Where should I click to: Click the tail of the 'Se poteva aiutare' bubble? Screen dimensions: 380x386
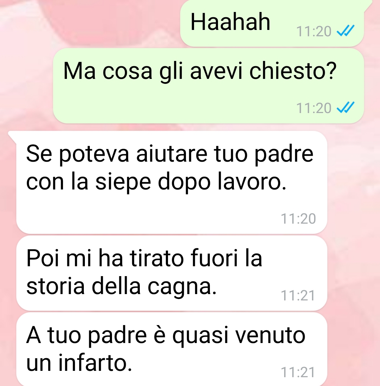12,136
